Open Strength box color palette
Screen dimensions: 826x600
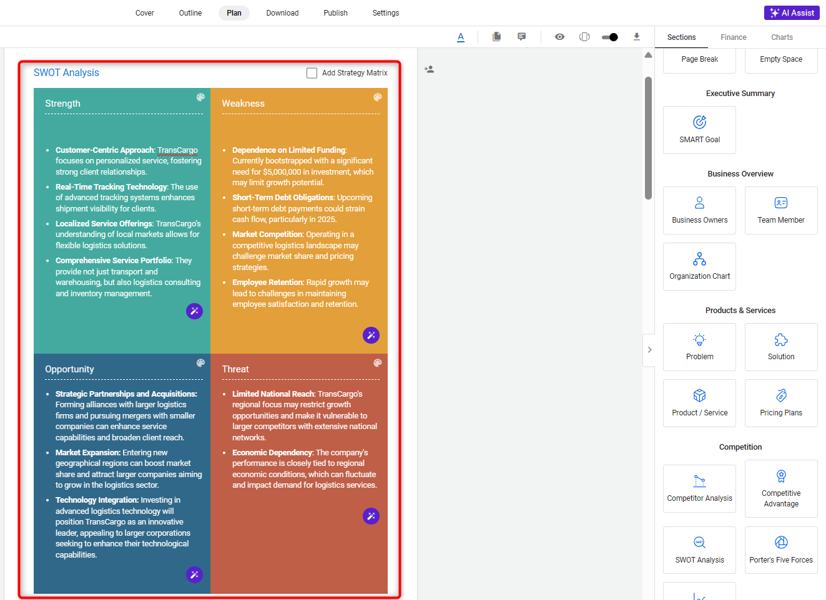200,97
